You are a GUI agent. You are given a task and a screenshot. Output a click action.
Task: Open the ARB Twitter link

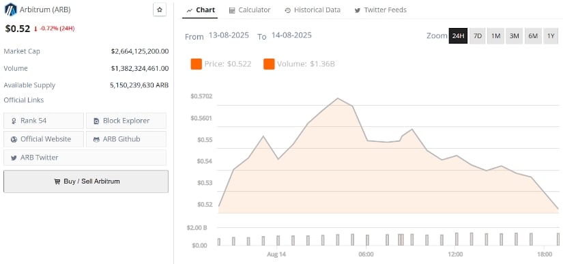[85, 158]
